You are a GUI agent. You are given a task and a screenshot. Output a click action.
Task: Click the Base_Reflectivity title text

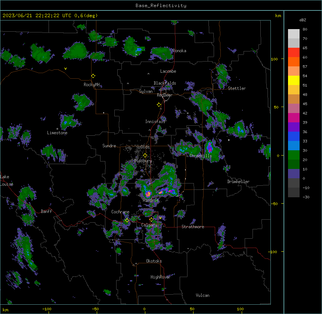click(161, 6)
